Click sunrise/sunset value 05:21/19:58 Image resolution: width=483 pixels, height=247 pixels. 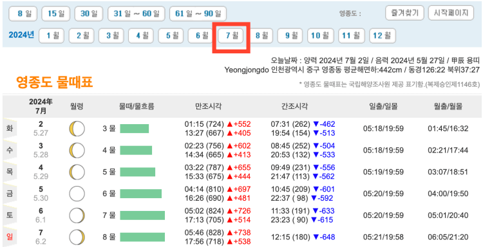tap(384, 237)
